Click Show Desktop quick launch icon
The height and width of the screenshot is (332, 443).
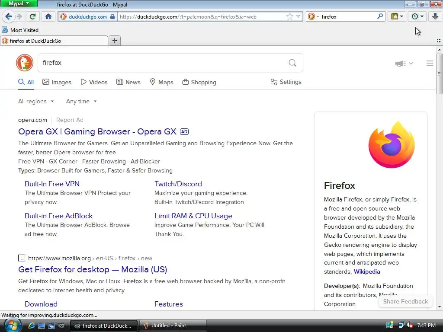coord(42,326)
